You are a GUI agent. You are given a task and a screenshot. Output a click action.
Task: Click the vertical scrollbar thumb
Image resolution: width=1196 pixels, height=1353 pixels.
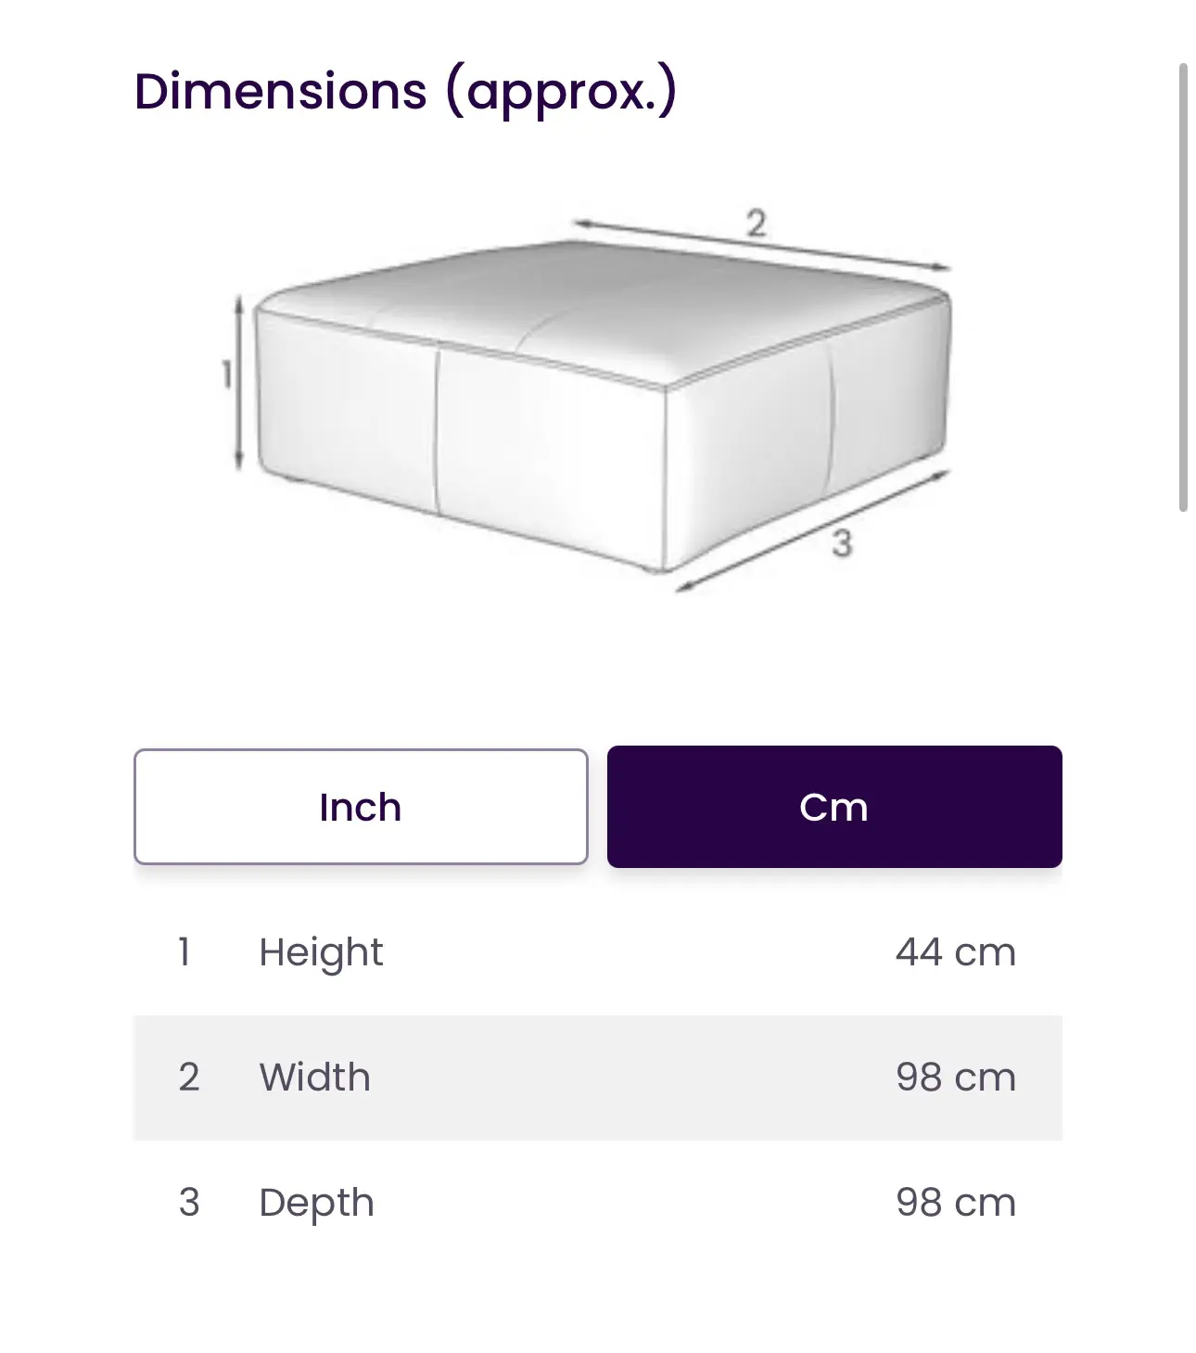tap(1183, 287)
